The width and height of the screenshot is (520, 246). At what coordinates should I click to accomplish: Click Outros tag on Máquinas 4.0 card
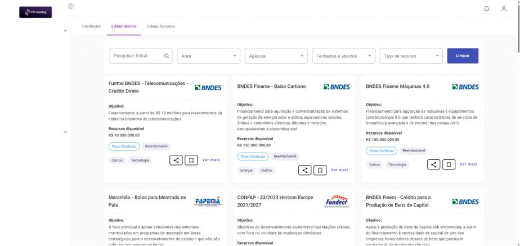tap(374, 164)
